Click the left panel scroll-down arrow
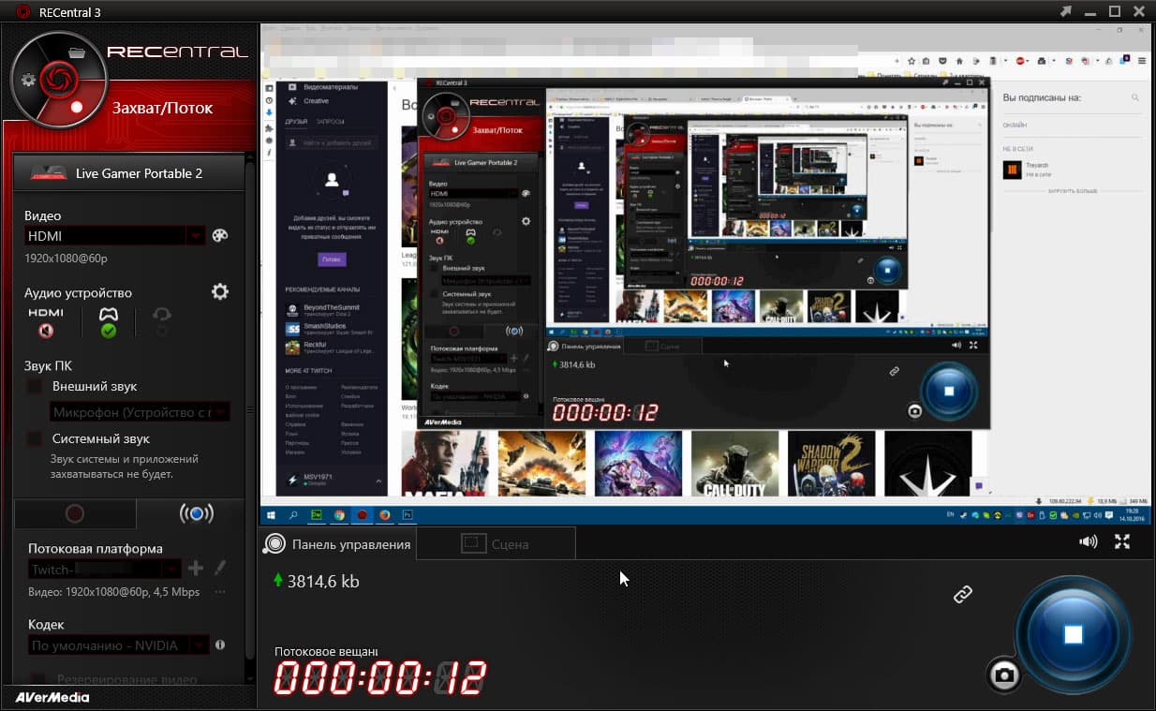 pos(250,677)
